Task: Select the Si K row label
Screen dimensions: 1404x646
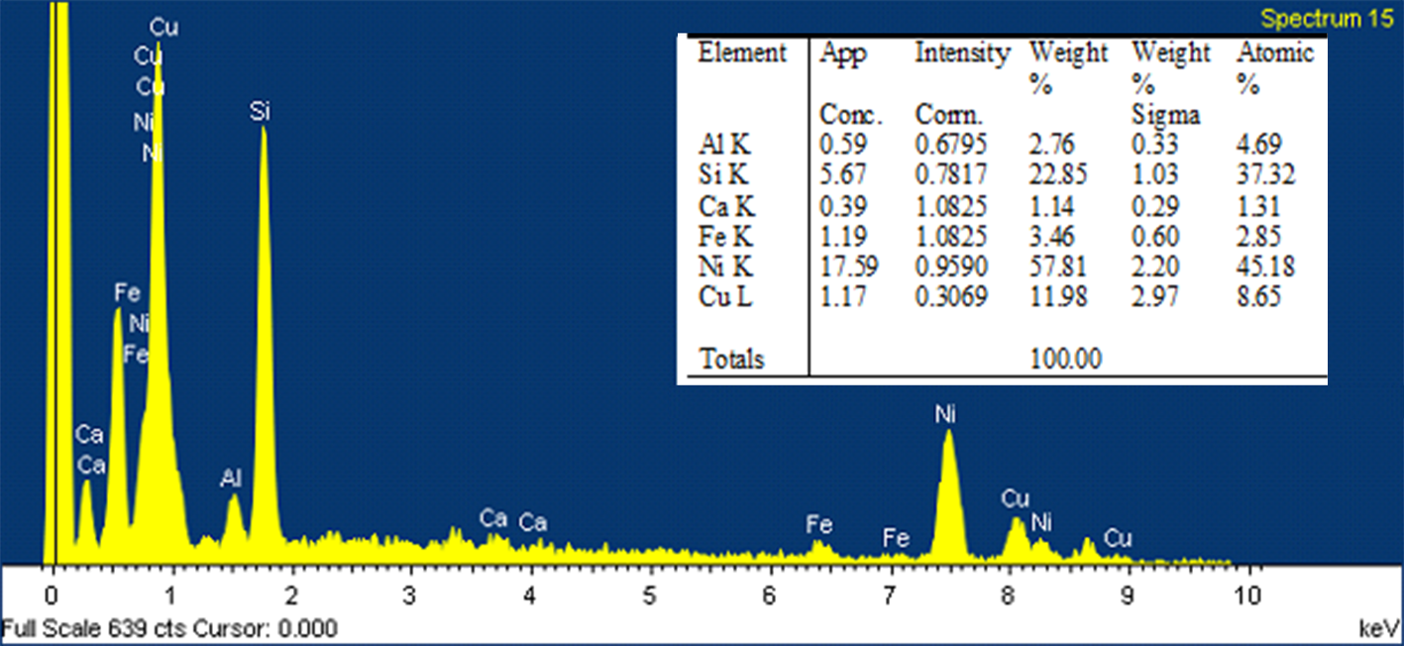Action: 723,175
